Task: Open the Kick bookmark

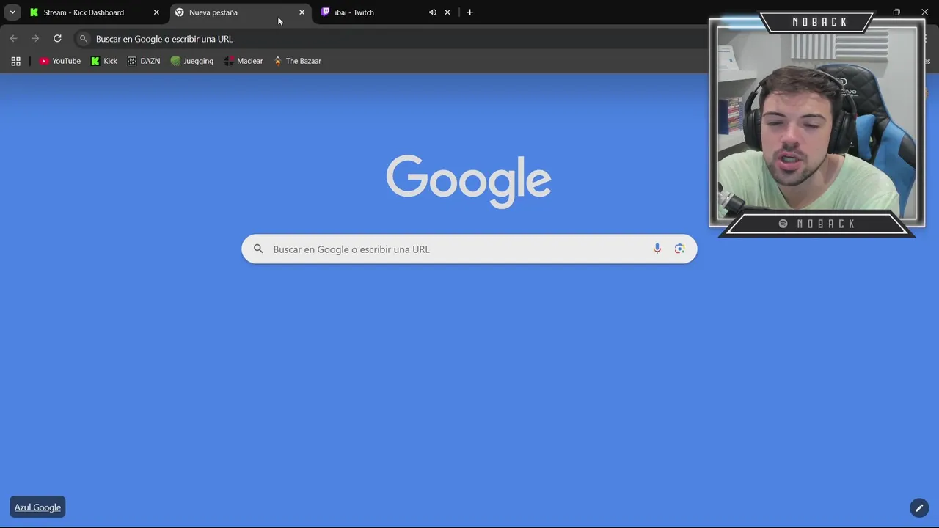Action: 104,62
